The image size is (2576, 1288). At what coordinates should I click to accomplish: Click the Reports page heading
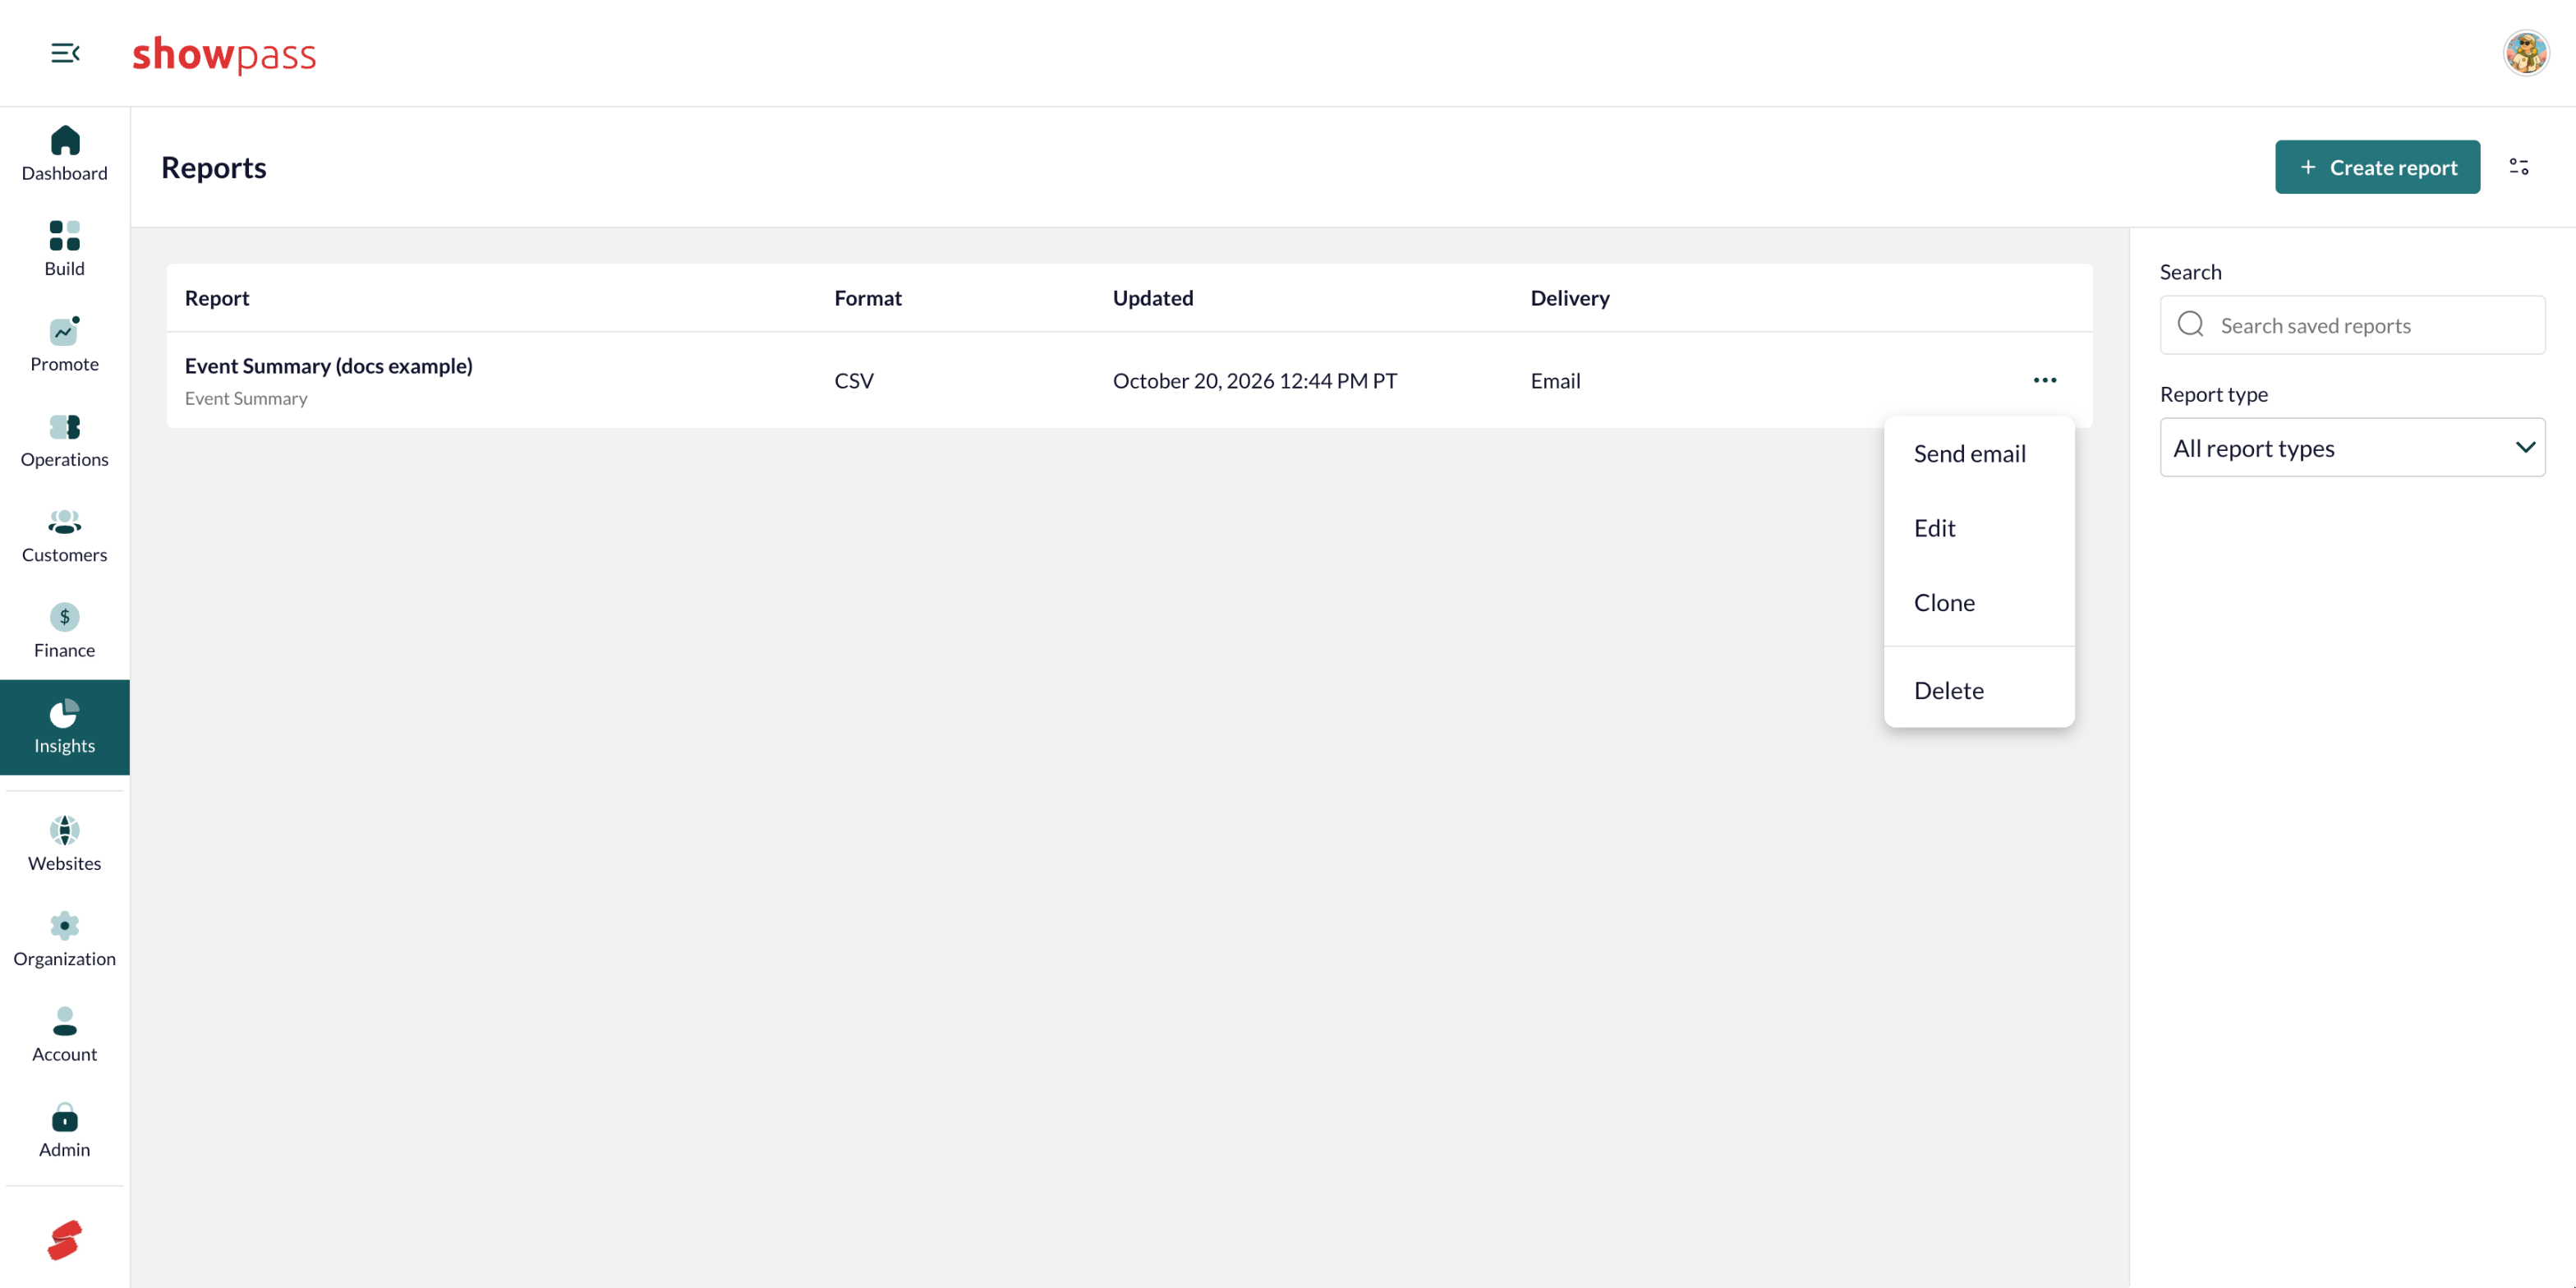pyautogui.click(x=214, y=167)
